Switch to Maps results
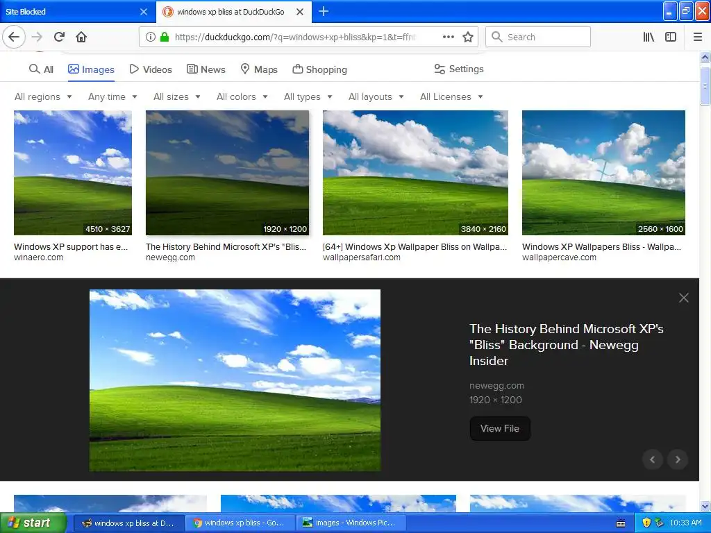 pyautogui.click(x=259, y=69)
